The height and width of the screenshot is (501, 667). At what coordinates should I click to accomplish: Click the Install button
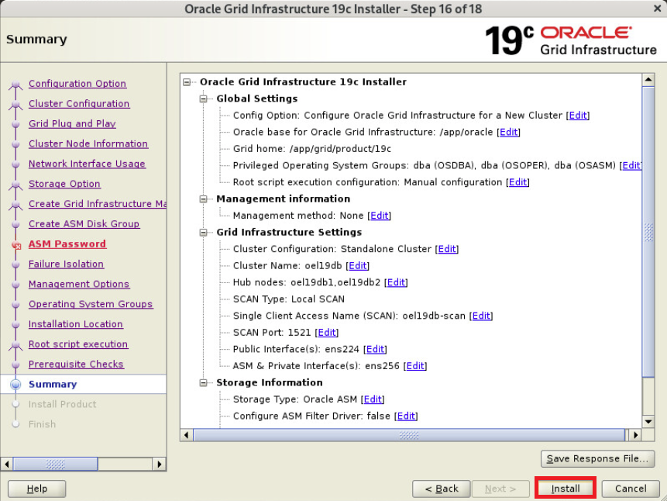pyautogui.click(x=566, y=489)
